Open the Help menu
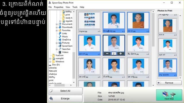 pos(82,7)
